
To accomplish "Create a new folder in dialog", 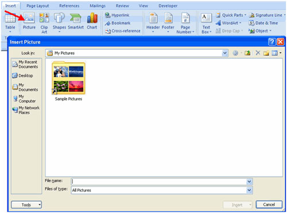I will [266, 53].
